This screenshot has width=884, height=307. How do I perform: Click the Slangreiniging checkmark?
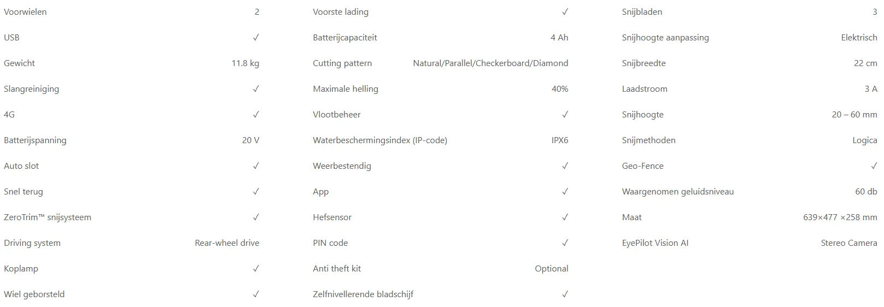point(256,89)
